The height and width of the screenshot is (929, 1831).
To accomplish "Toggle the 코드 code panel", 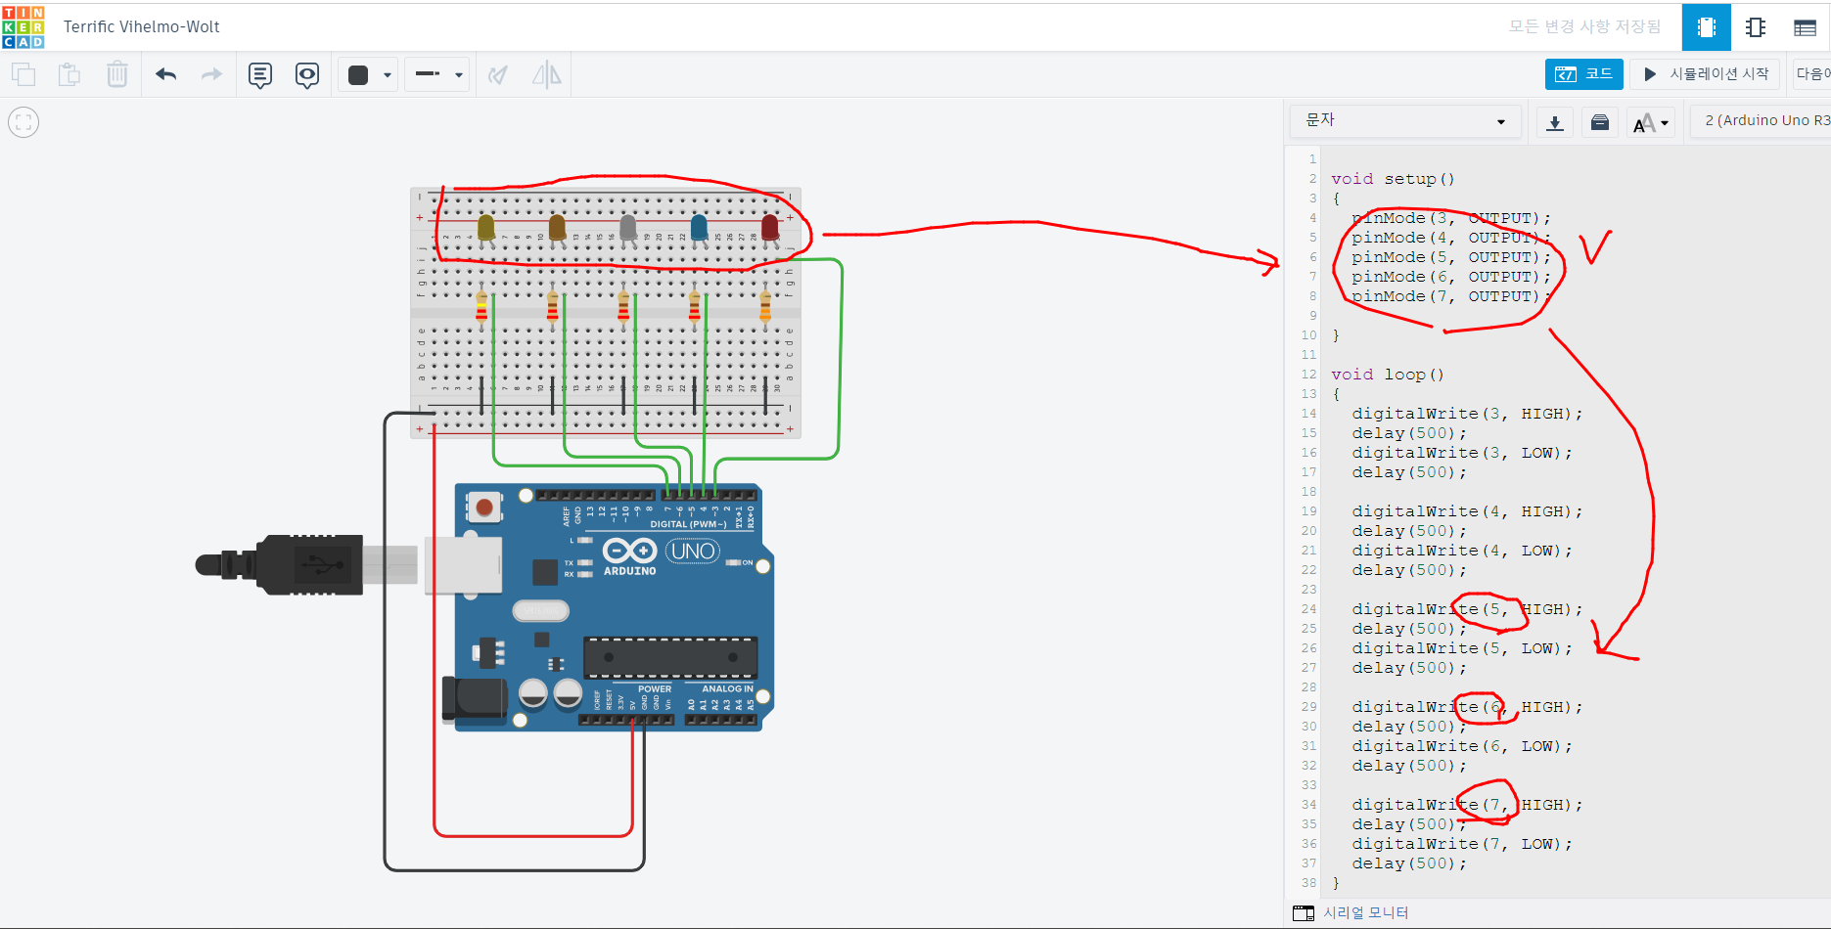I will point(1583,74).
